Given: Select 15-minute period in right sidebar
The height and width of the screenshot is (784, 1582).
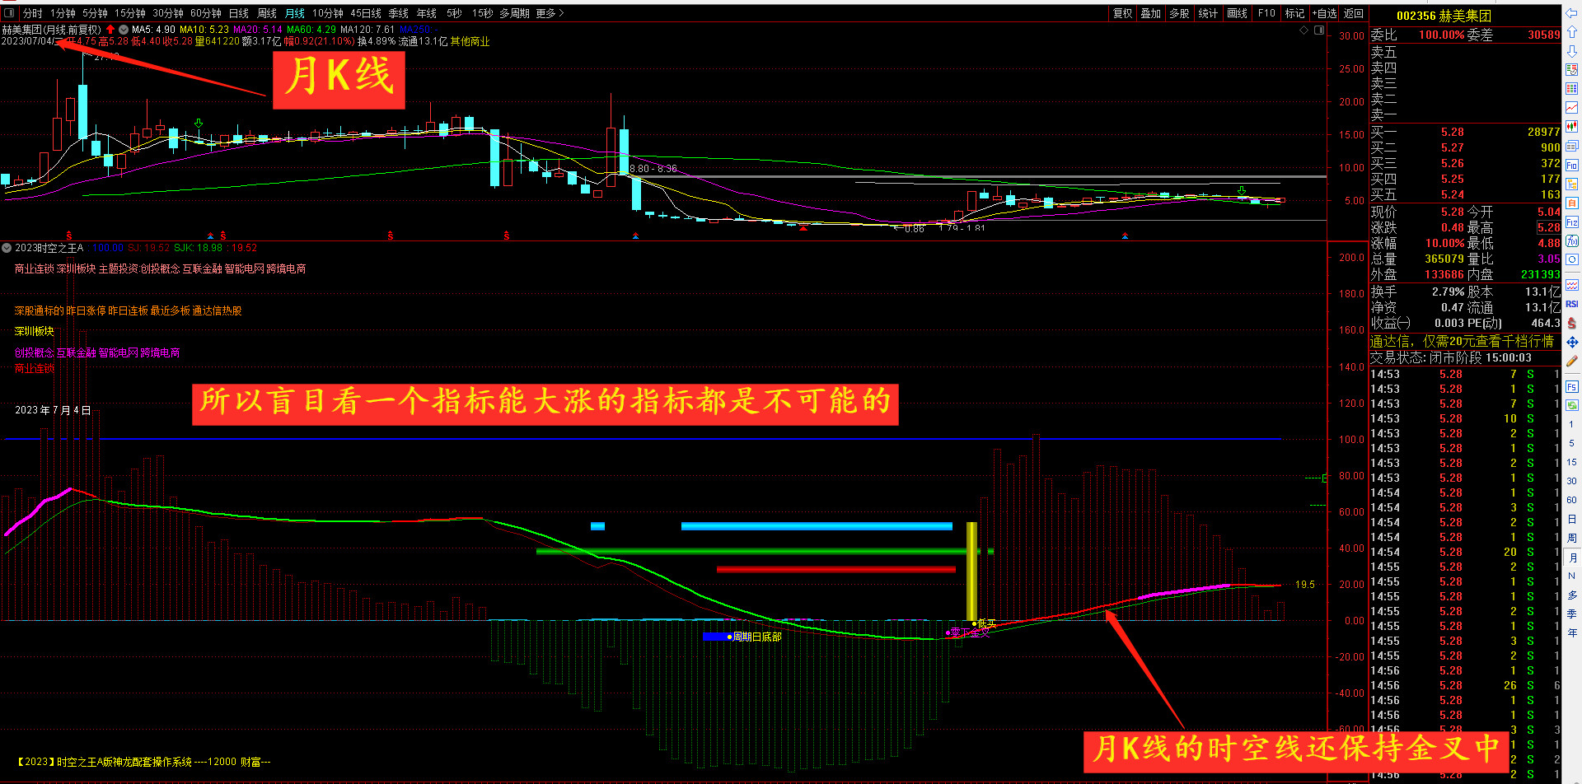Looking at the screenshot, I should click(x=1572, y=462).
